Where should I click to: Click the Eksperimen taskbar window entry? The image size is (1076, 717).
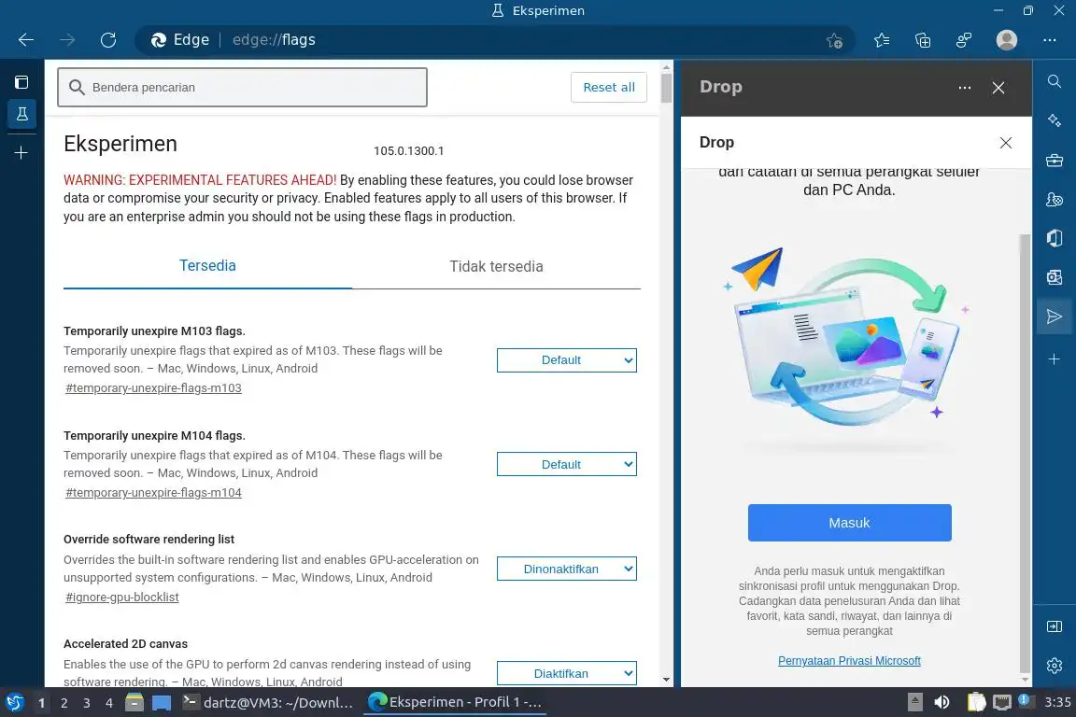455,702
